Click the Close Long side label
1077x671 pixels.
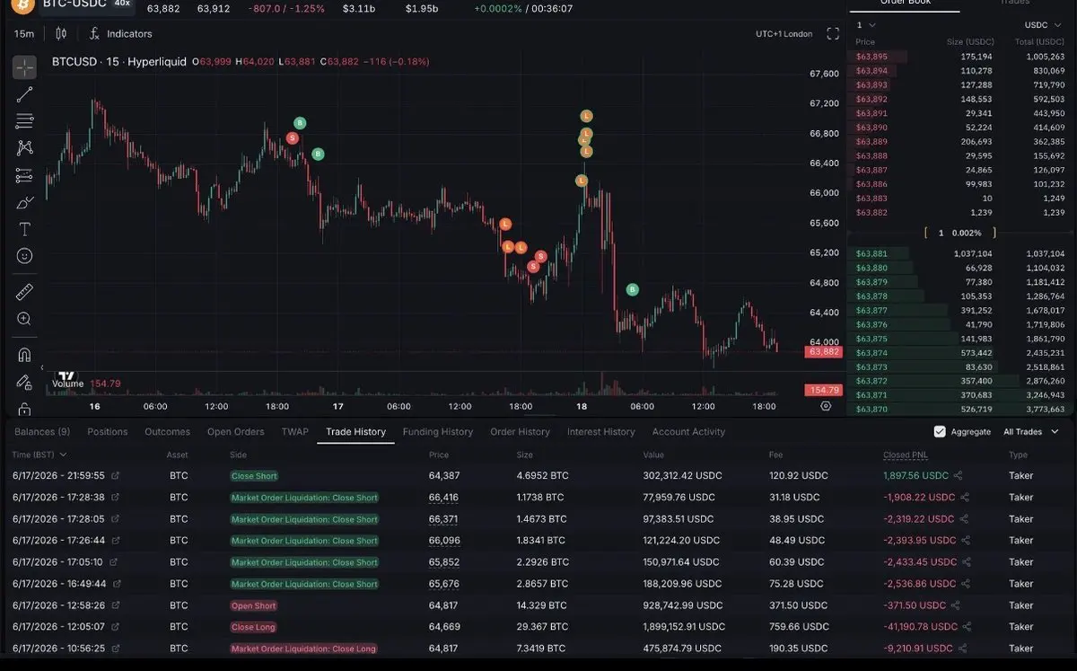coord(253,627)
